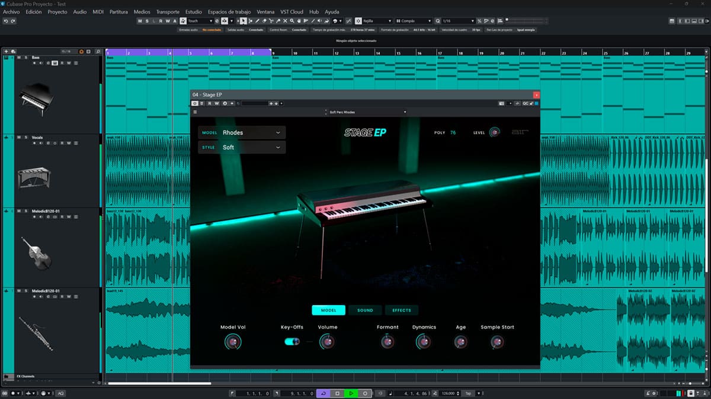Open the Edición menu
Image resolution: width=711 pixels, height=399 pixels.
(x=34, y=12)
